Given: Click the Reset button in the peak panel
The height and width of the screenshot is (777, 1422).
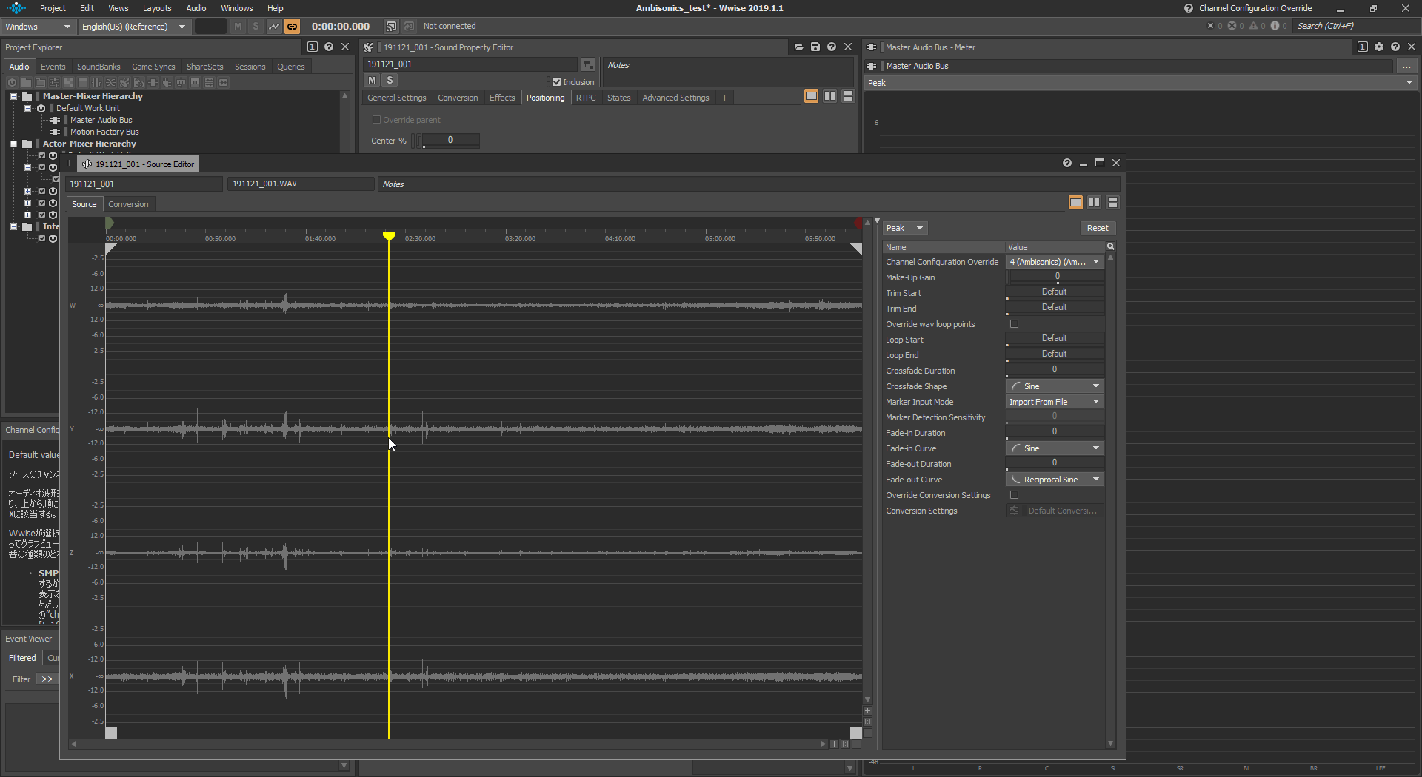Looking at the screenshot, I should point(1098,228).
